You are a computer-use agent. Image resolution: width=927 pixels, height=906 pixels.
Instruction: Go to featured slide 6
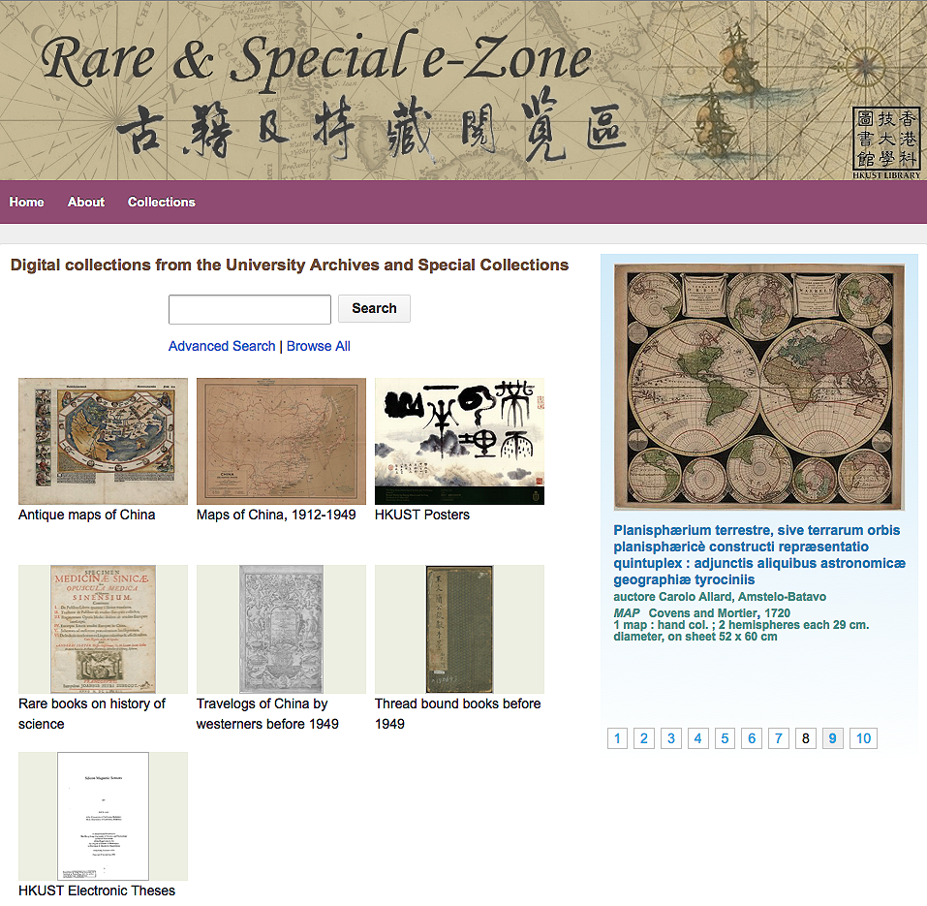[x=752, y=738]
